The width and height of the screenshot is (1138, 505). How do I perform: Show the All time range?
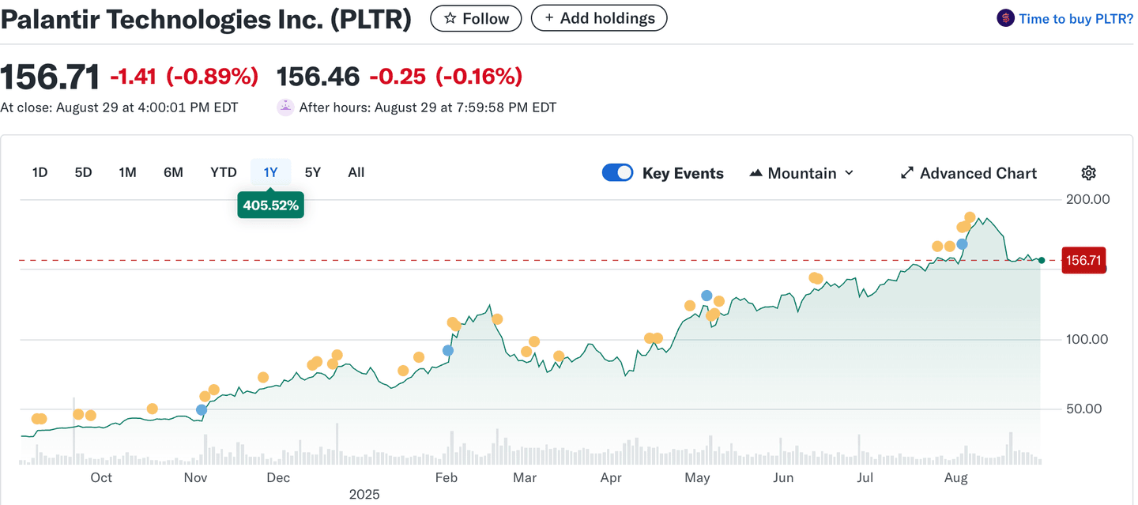pos(356,172)
